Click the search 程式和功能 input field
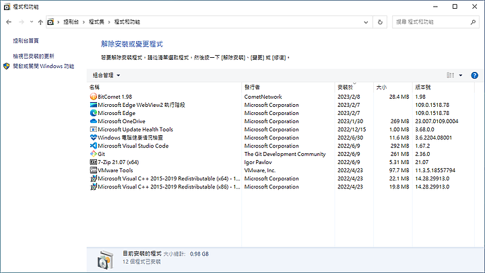The height and width of the screenshot is (273, 485). 432,22
